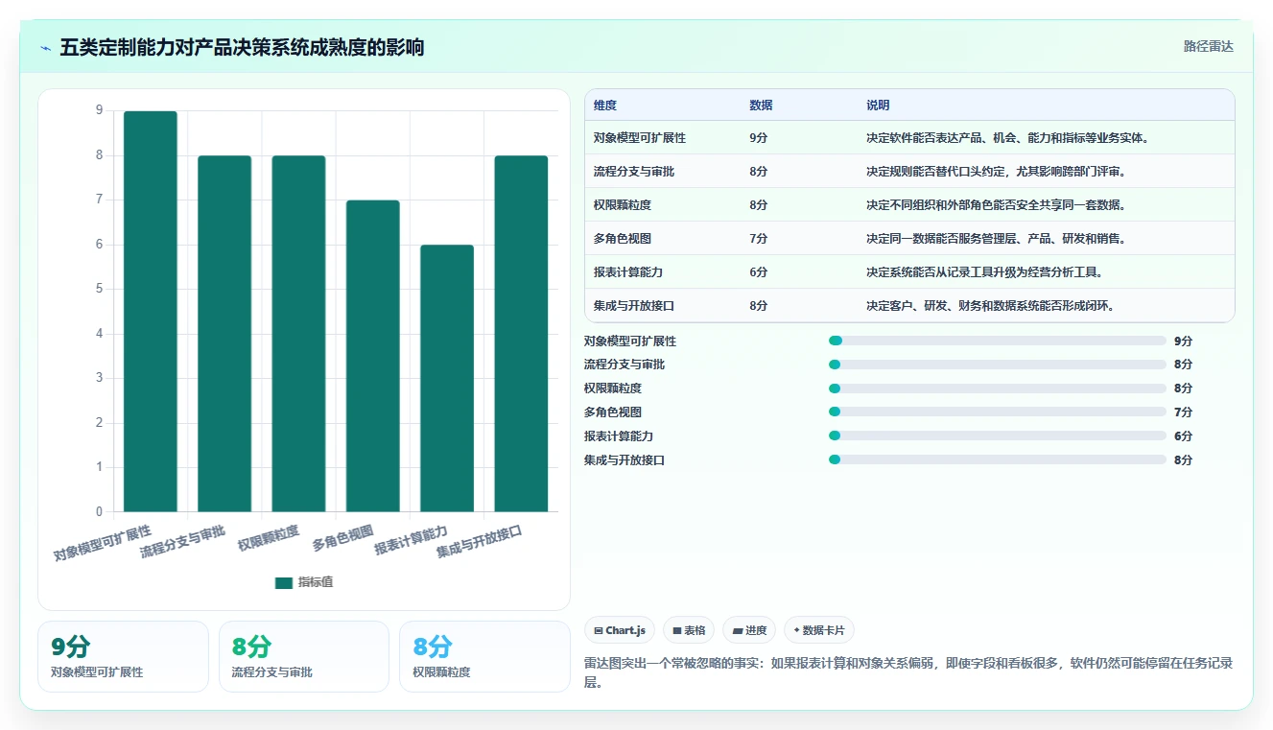Click the chart title 五类定制能力对产品决策系统成熟度的影响
Screen dimensions: 1273x730
click(242, 47)
